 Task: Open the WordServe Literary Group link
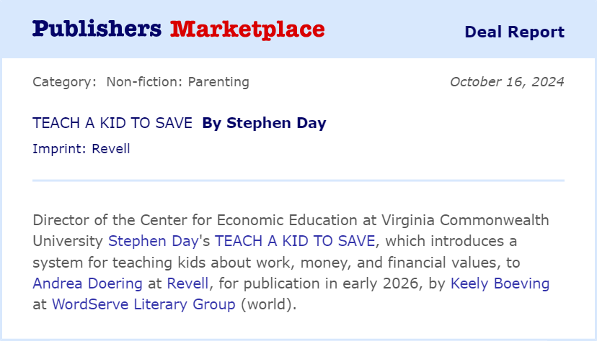point(143,304)
